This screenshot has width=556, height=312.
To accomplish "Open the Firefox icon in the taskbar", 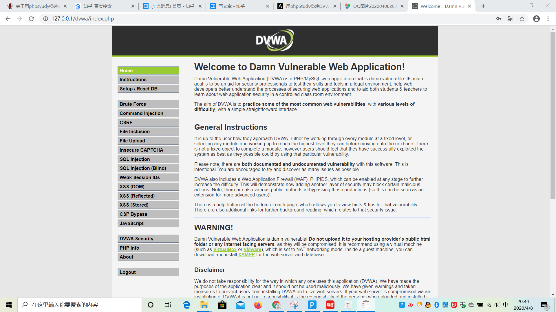I will (258, 305).
